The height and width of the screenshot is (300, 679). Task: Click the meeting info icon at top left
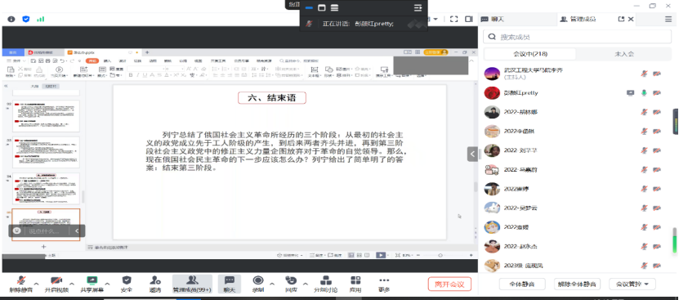pos(11,19)
